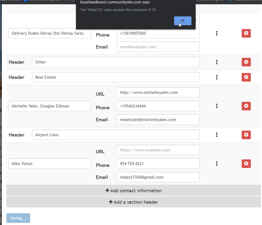The image size is (262, 225).
Task: Edit the Delivery Dudes Delray name field
Action: pos(50,33)
